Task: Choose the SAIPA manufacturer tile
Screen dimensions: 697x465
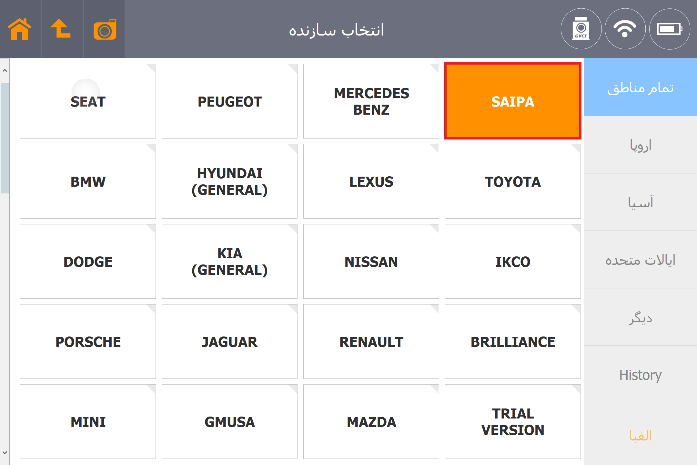Action: (513, 101)
